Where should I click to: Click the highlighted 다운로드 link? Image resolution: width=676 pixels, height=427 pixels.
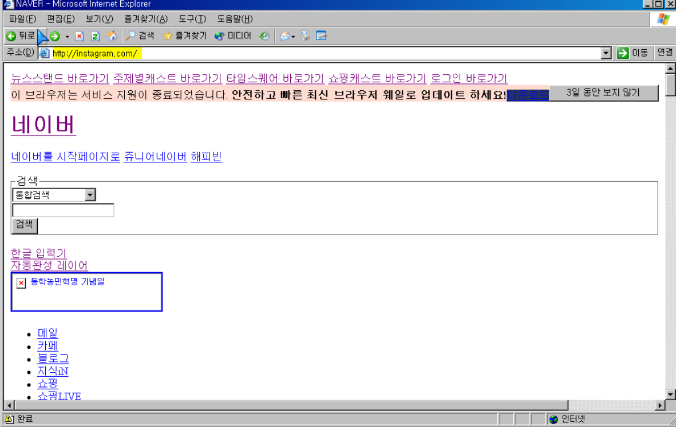tap(528, 95)
